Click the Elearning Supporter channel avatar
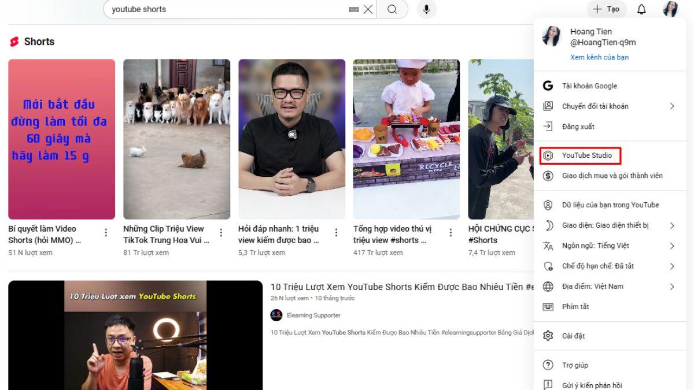 [x=276, y=315]
